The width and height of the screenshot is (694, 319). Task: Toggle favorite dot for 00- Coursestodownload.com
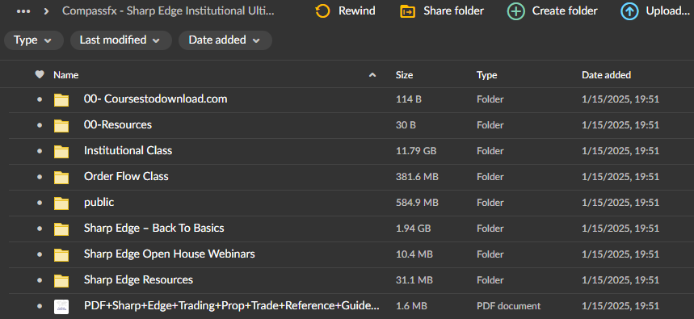click(40, 99)
